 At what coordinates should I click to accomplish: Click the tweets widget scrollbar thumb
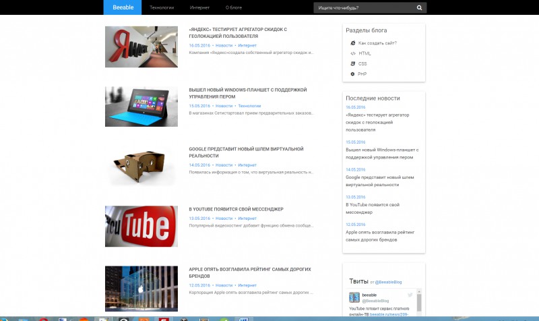[418, 303]
